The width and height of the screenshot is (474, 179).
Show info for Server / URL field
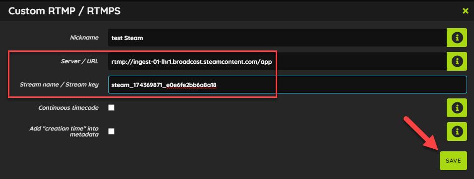[x=457, y=61]
